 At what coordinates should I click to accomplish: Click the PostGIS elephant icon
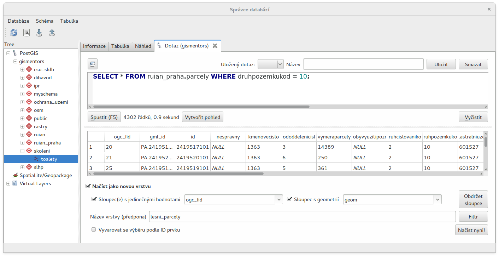[14, 53]
